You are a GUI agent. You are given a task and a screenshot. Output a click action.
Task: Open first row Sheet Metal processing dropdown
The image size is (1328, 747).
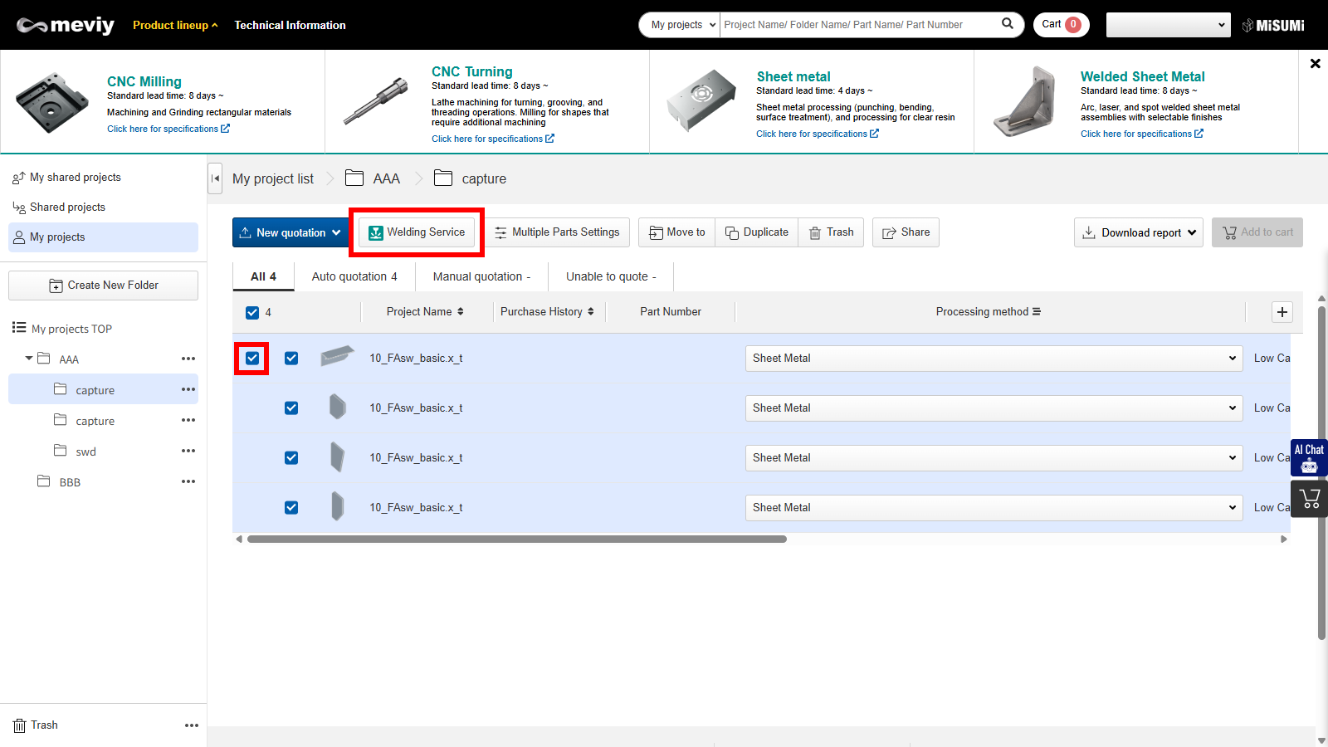point(993,359)
